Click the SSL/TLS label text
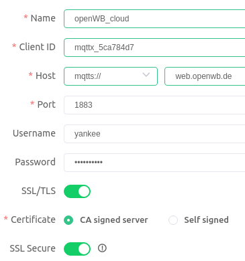 point(38,191)
